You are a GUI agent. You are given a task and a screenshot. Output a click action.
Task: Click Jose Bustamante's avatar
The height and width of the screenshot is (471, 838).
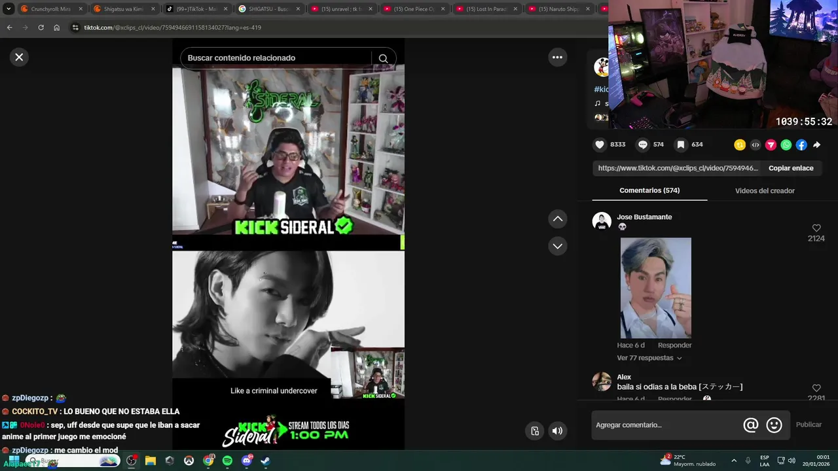602,221
